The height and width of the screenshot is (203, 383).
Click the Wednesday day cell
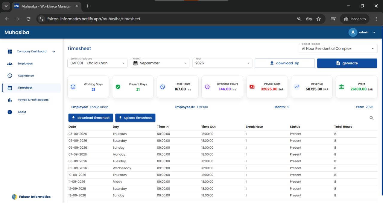tap(122, 168)
